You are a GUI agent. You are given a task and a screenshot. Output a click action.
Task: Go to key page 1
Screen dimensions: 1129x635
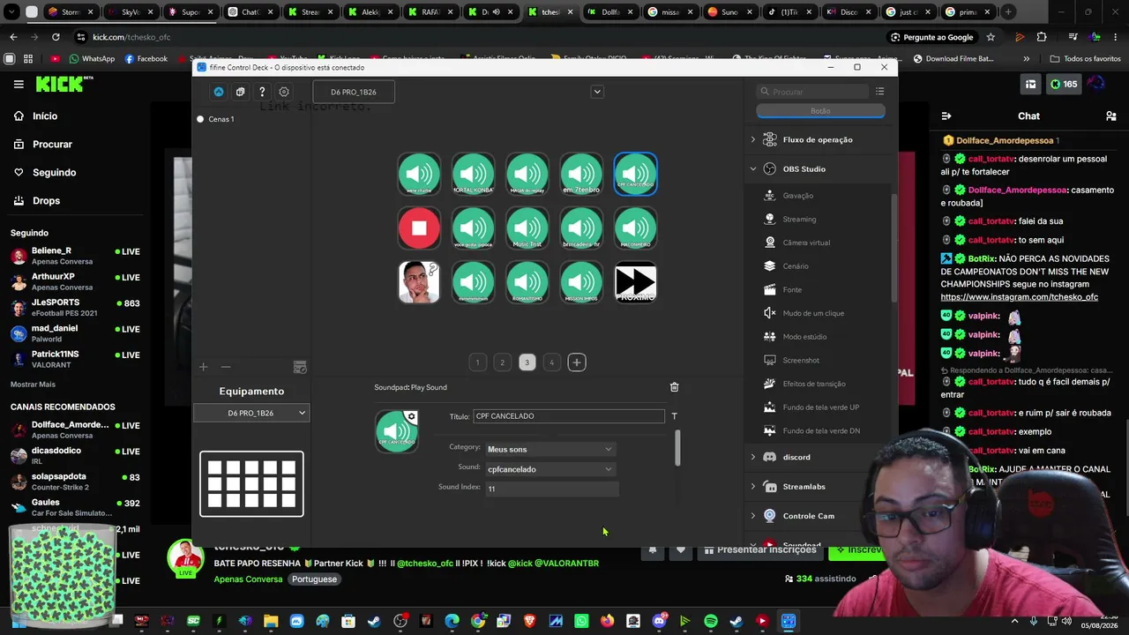point(477,362)
